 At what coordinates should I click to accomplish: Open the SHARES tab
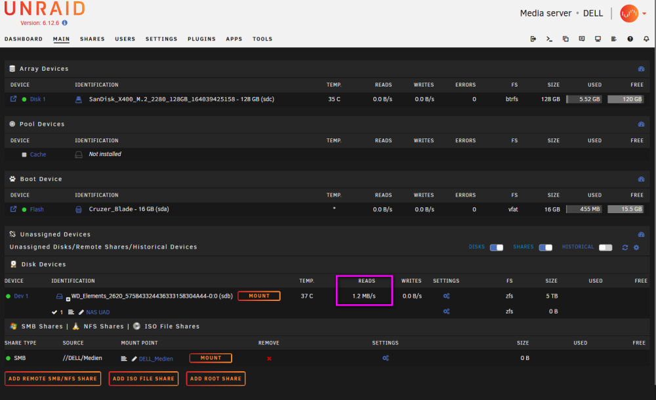92,39
